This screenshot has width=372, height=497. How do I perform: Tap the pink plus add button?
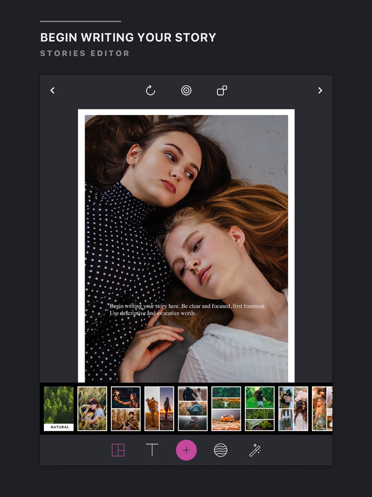(186, 450)
